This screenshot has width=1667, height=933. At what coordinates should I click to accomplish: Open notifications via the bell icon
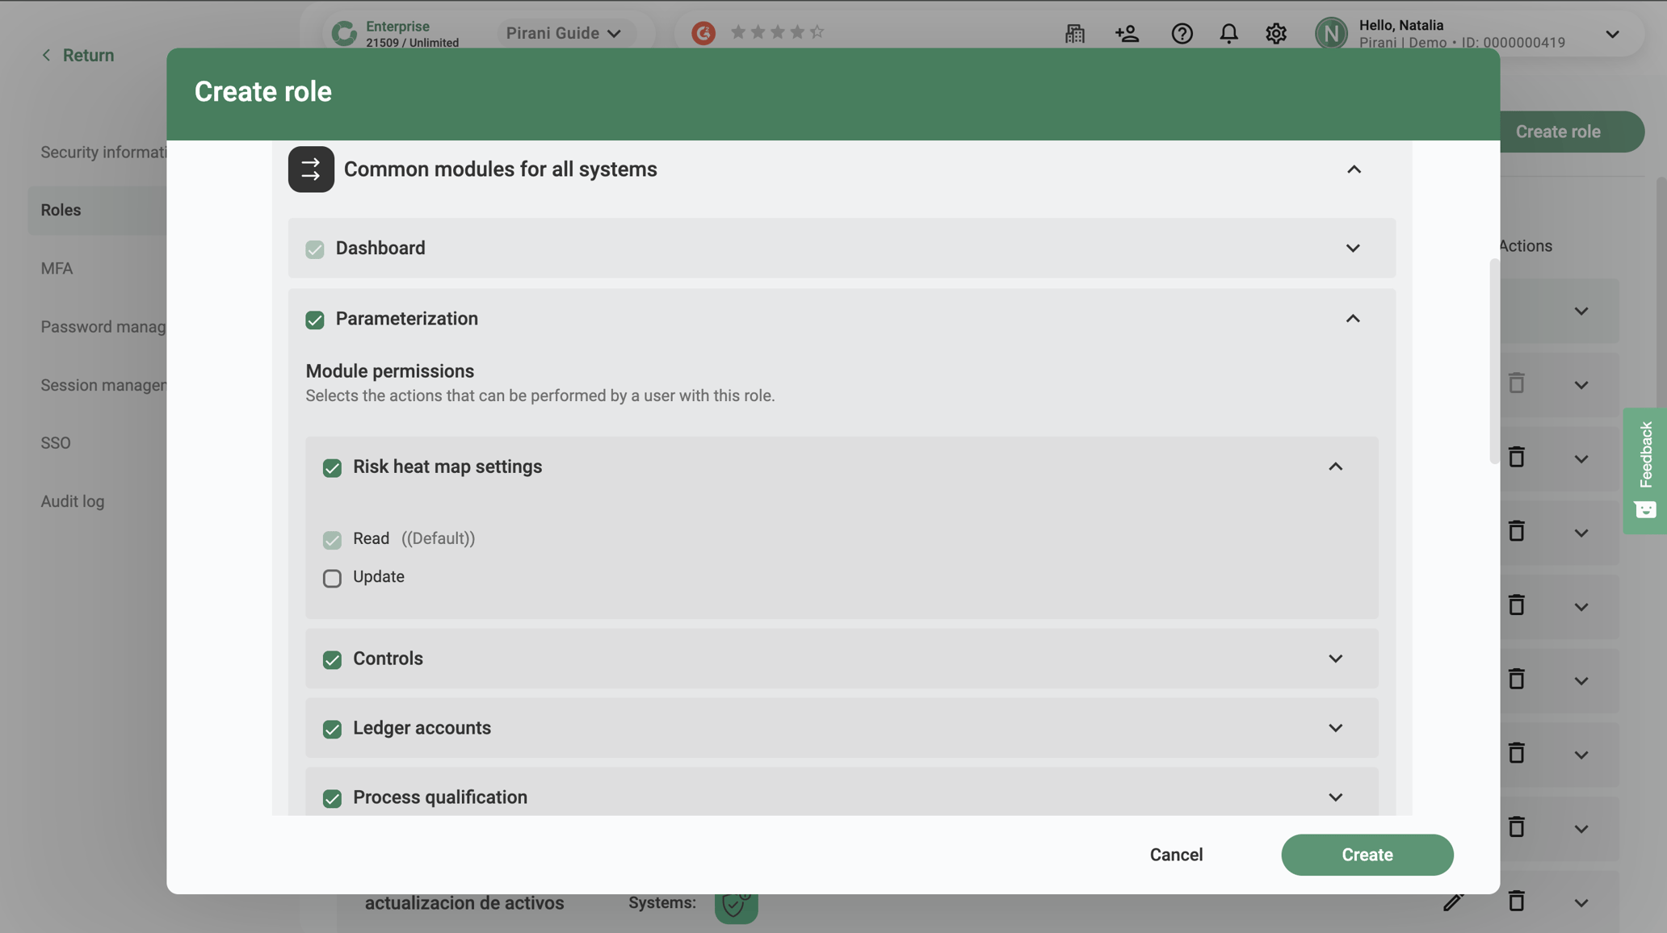(x=1228, y=33)
